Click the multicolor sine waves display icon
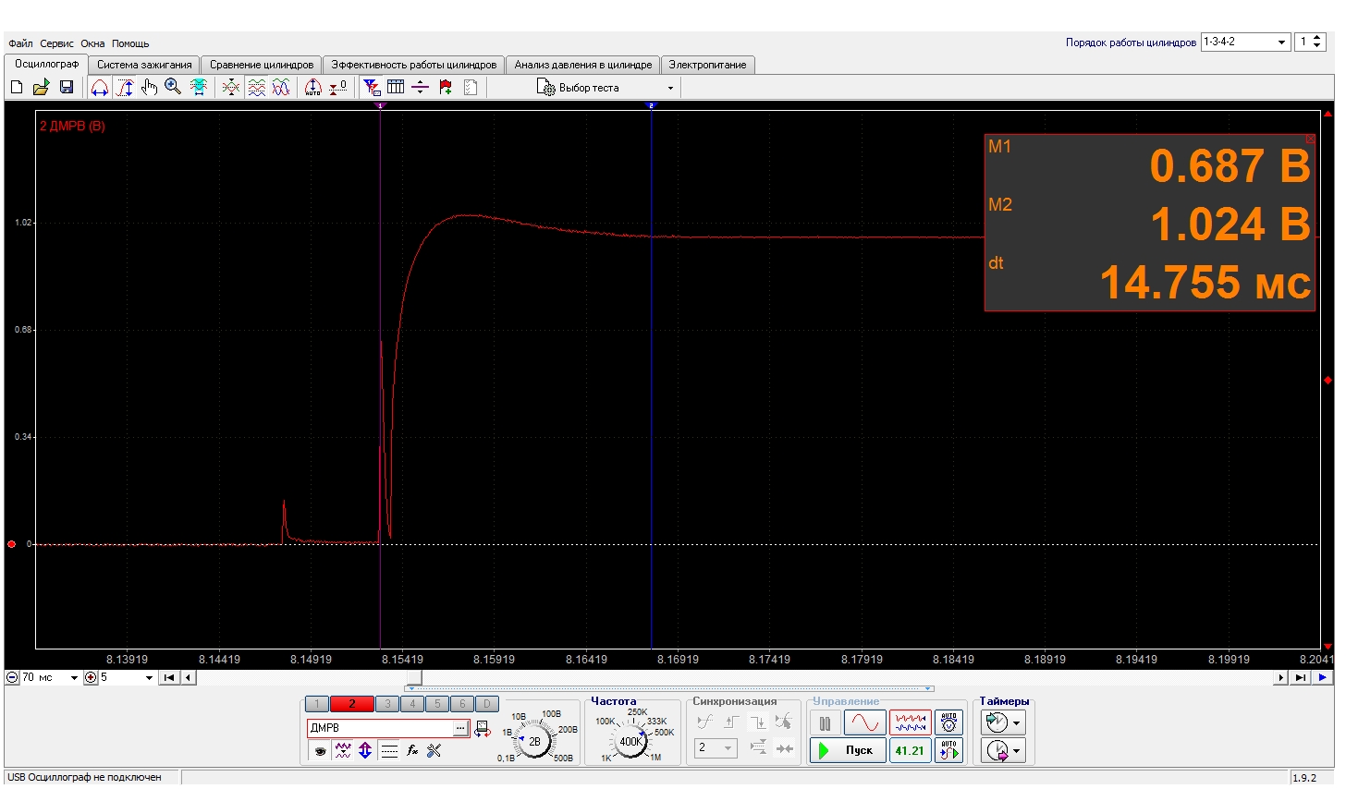Image resolution: width=1346 pixels, height=789 pixels. pyautogui.click(x=281, y=87)
